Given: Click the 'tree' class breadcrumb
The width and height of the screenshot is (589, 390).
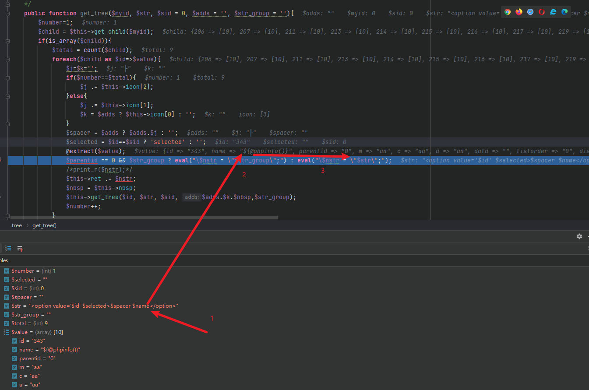Looking at the screenshot, I should pyautogui.click(x=17, y=225).
